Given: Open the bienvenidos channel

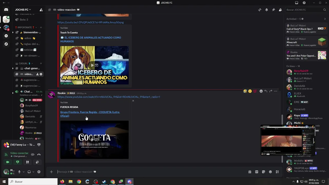Looking at the screenshot, I should [x=29, y=32].
